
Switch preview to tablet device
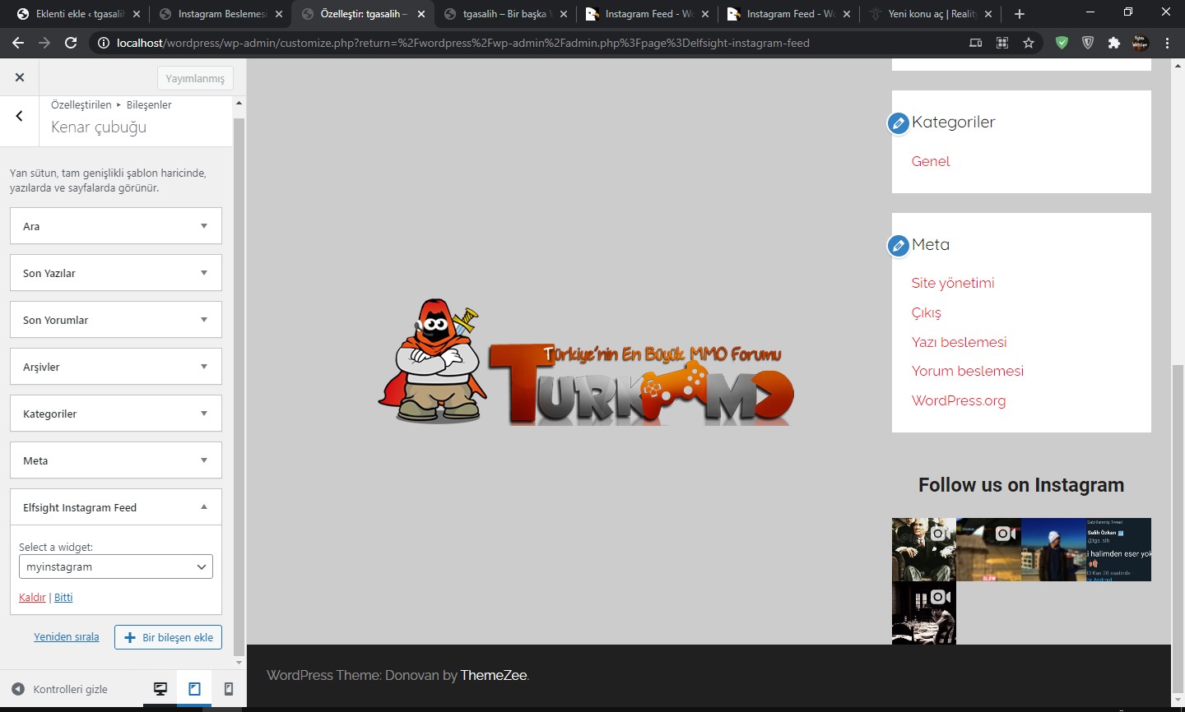click(194, 689)
